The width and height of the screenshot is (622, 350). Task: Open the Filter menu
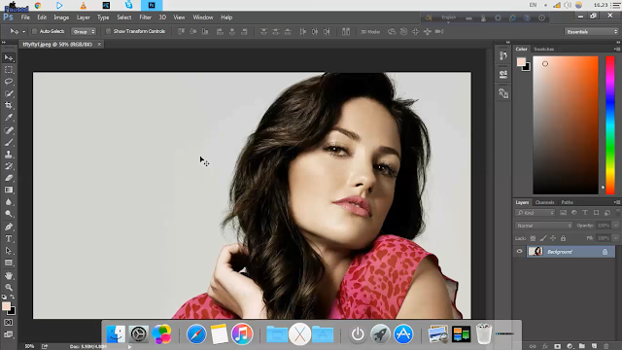click(x=145, y=17)
